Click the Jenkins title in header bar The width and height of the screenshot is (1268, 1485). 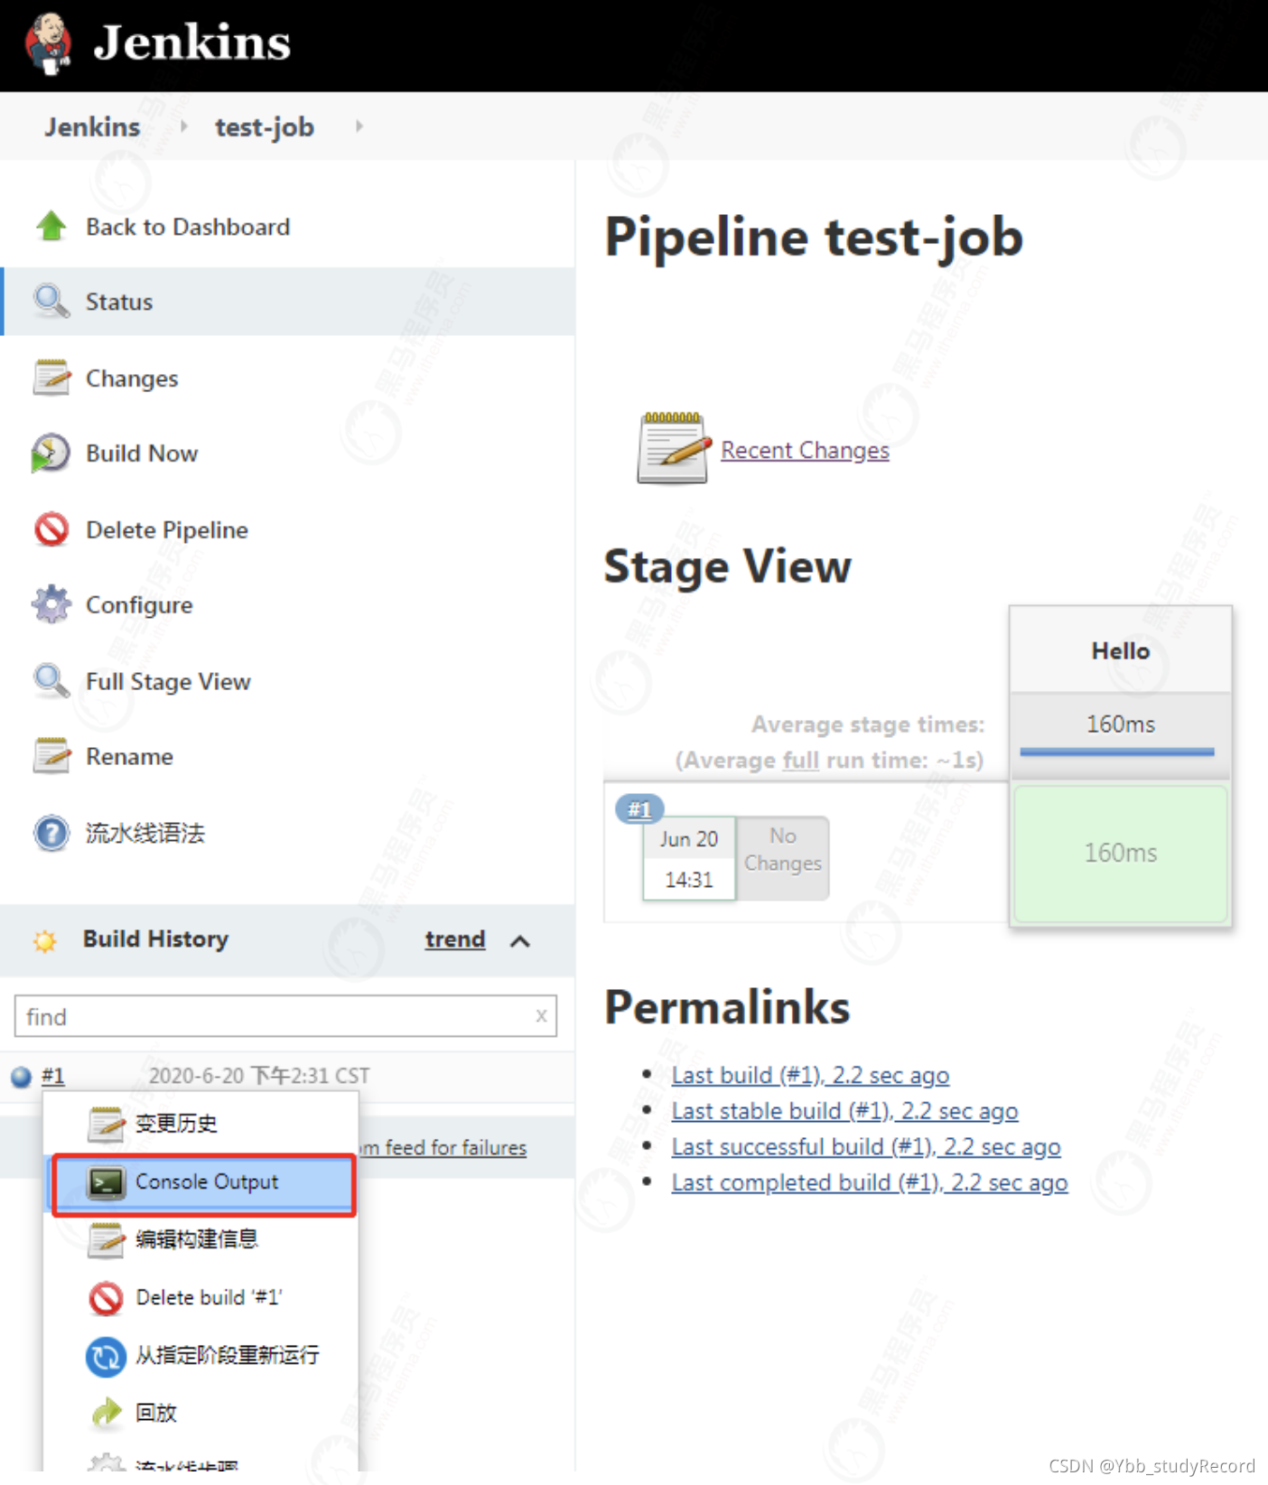coord(192,42)
